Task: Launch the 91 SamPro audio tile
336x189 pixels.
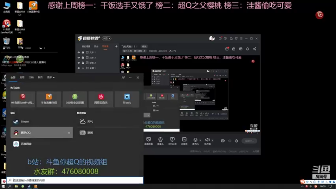Action: pyautogui.click(x=23, y=99)
